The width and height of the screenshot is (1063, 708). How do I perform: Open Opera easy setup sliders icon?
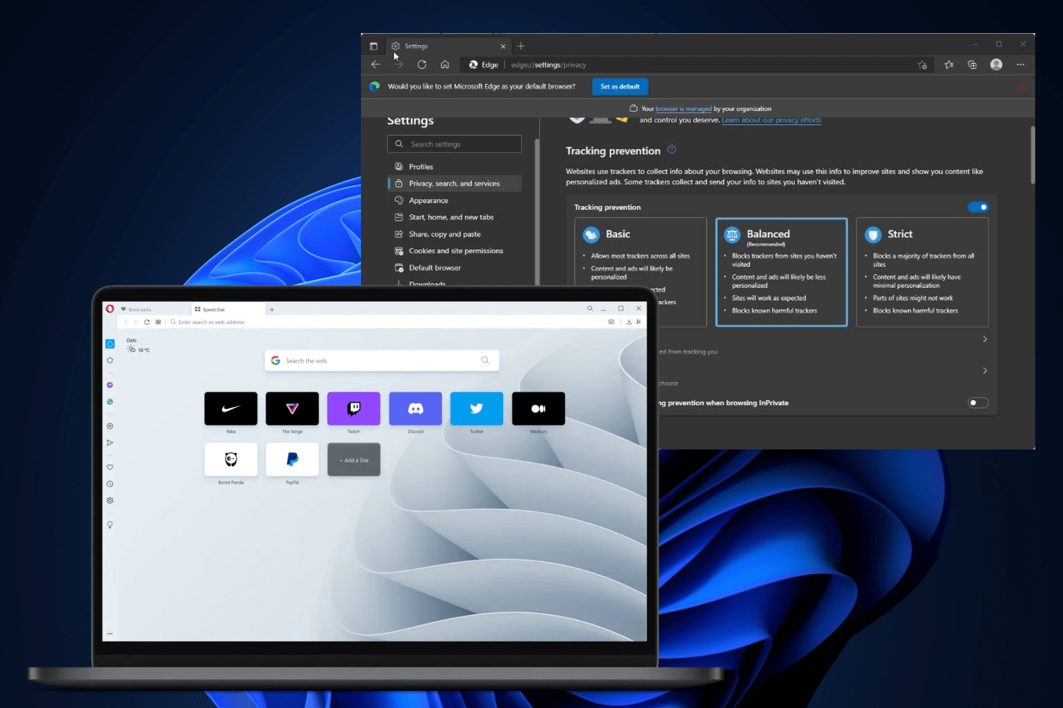tap(638, 321)
